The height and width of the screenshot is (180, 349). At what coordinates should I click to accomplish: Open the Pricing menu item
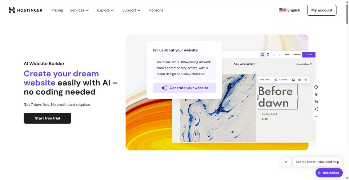click(57, 10)
